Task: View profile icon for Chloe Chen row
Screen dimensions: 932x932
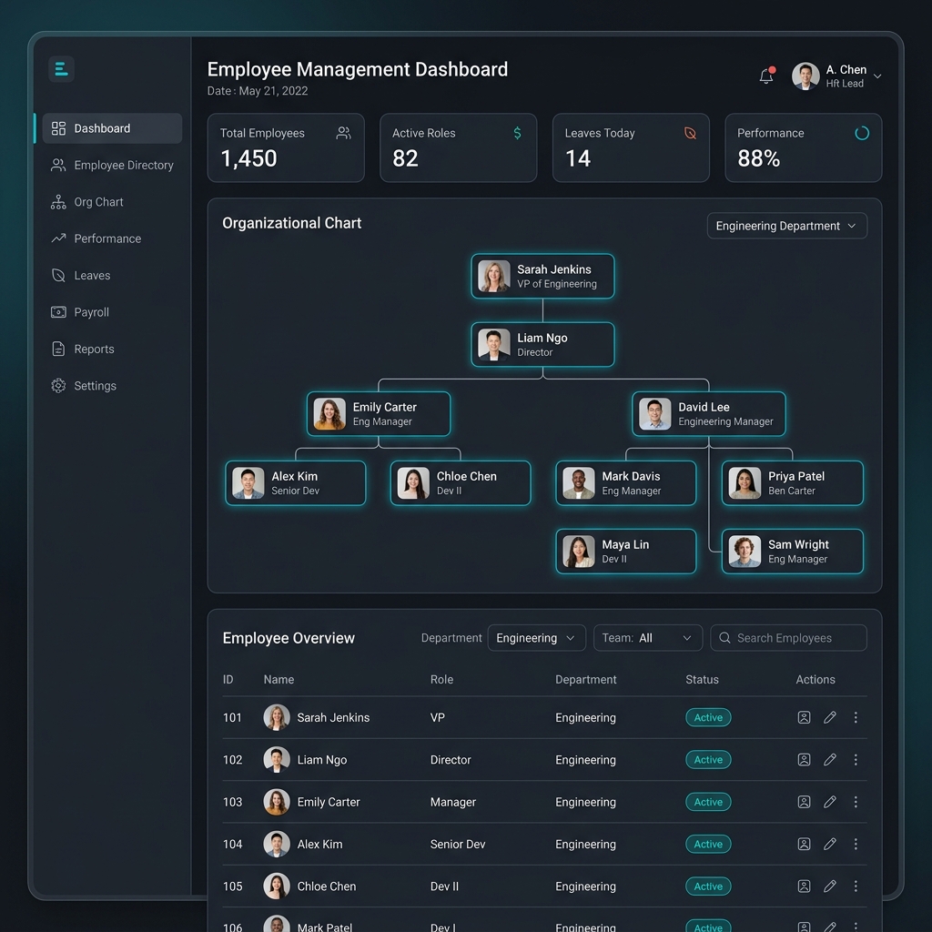Action: 804,886
